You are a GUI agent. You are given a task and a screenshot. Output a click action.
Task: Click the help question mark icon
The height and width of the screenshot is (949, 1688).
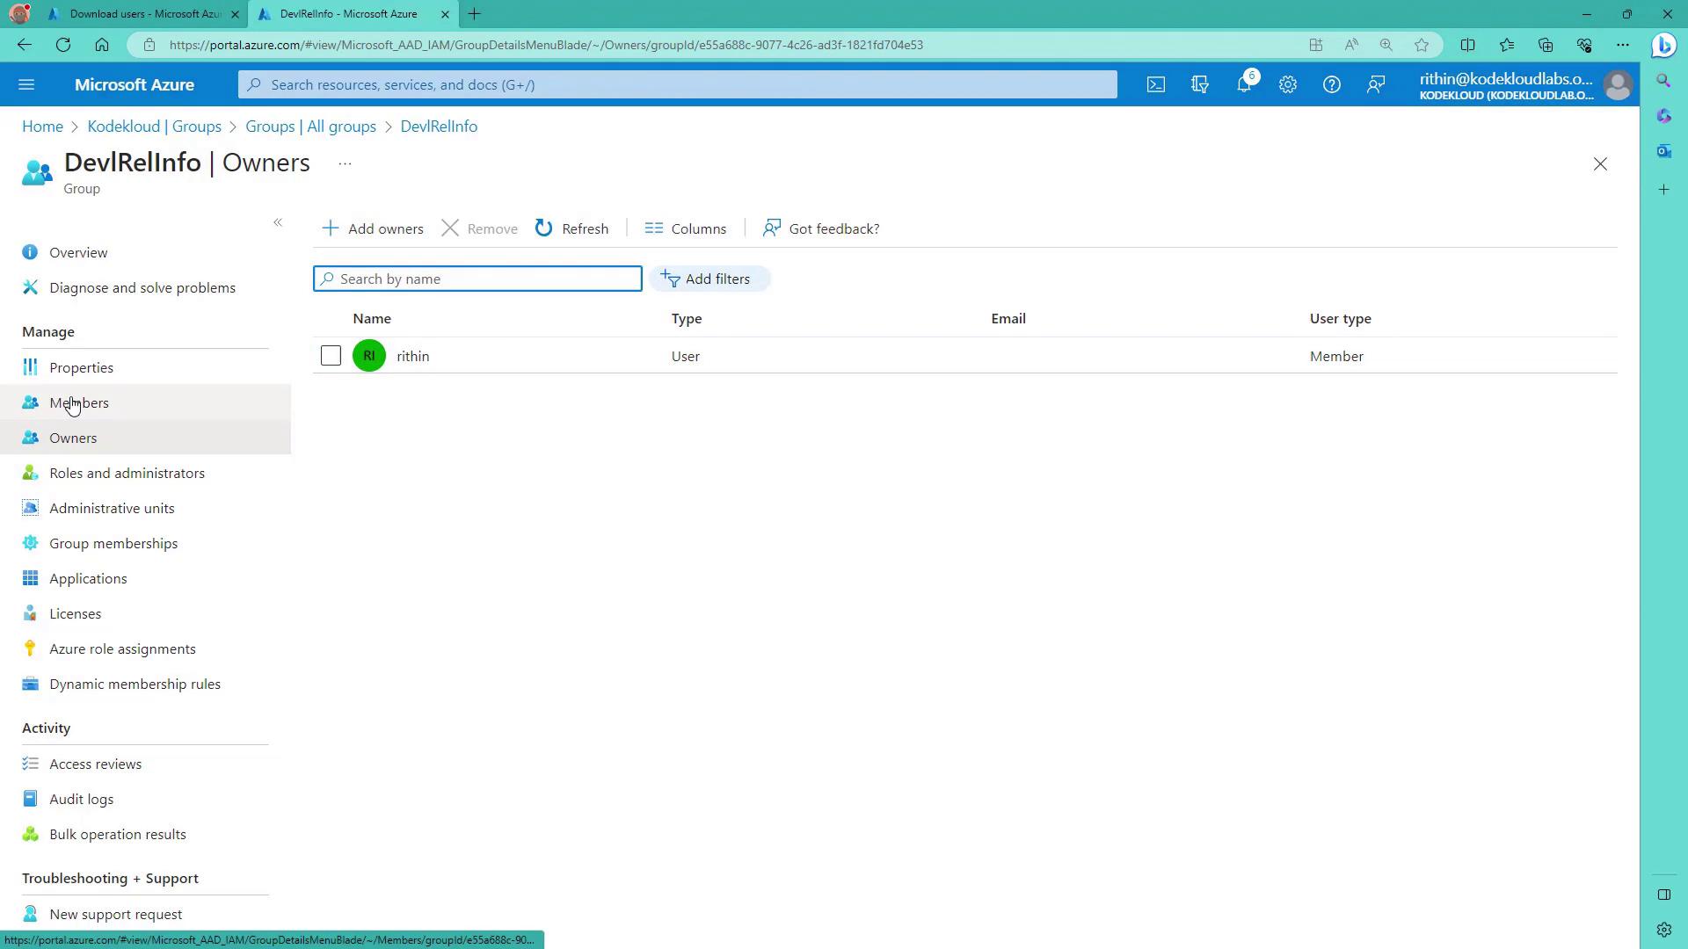(x=1332, y=84)
